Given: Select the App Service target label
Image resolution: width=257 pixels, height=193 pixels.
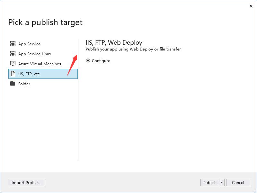Looking at the screenshot, I should (29, 44).
